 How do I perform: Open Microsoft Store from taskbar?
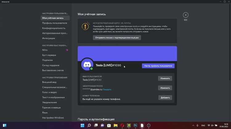coord(109,126)
